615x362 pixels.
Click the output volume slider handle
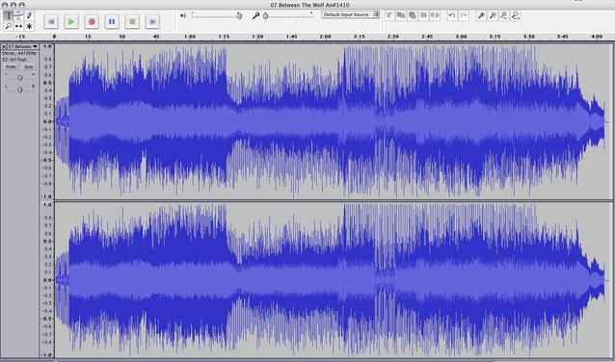[239, 16]
